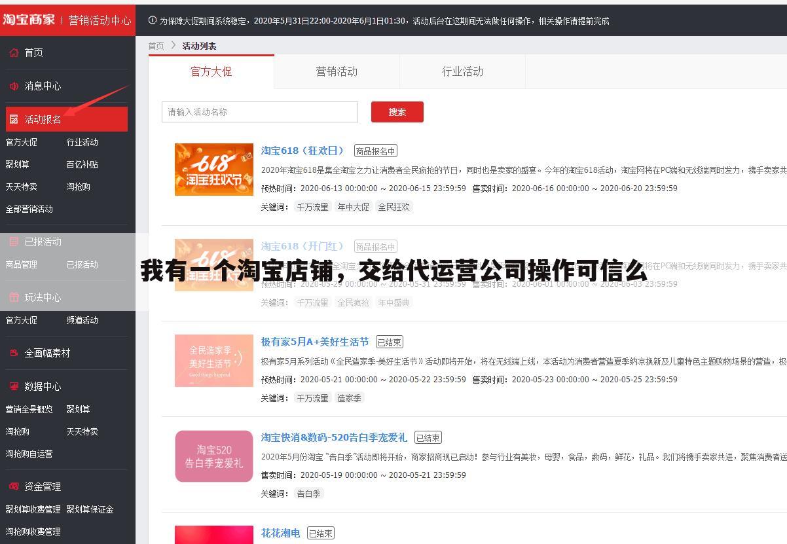Click the info icon in top notice bar
This screenshot has height=544, width=787.
153,20
